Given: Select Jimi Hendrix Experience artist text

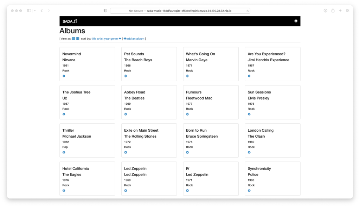Looking at the screenshot, I should point(268,60).
